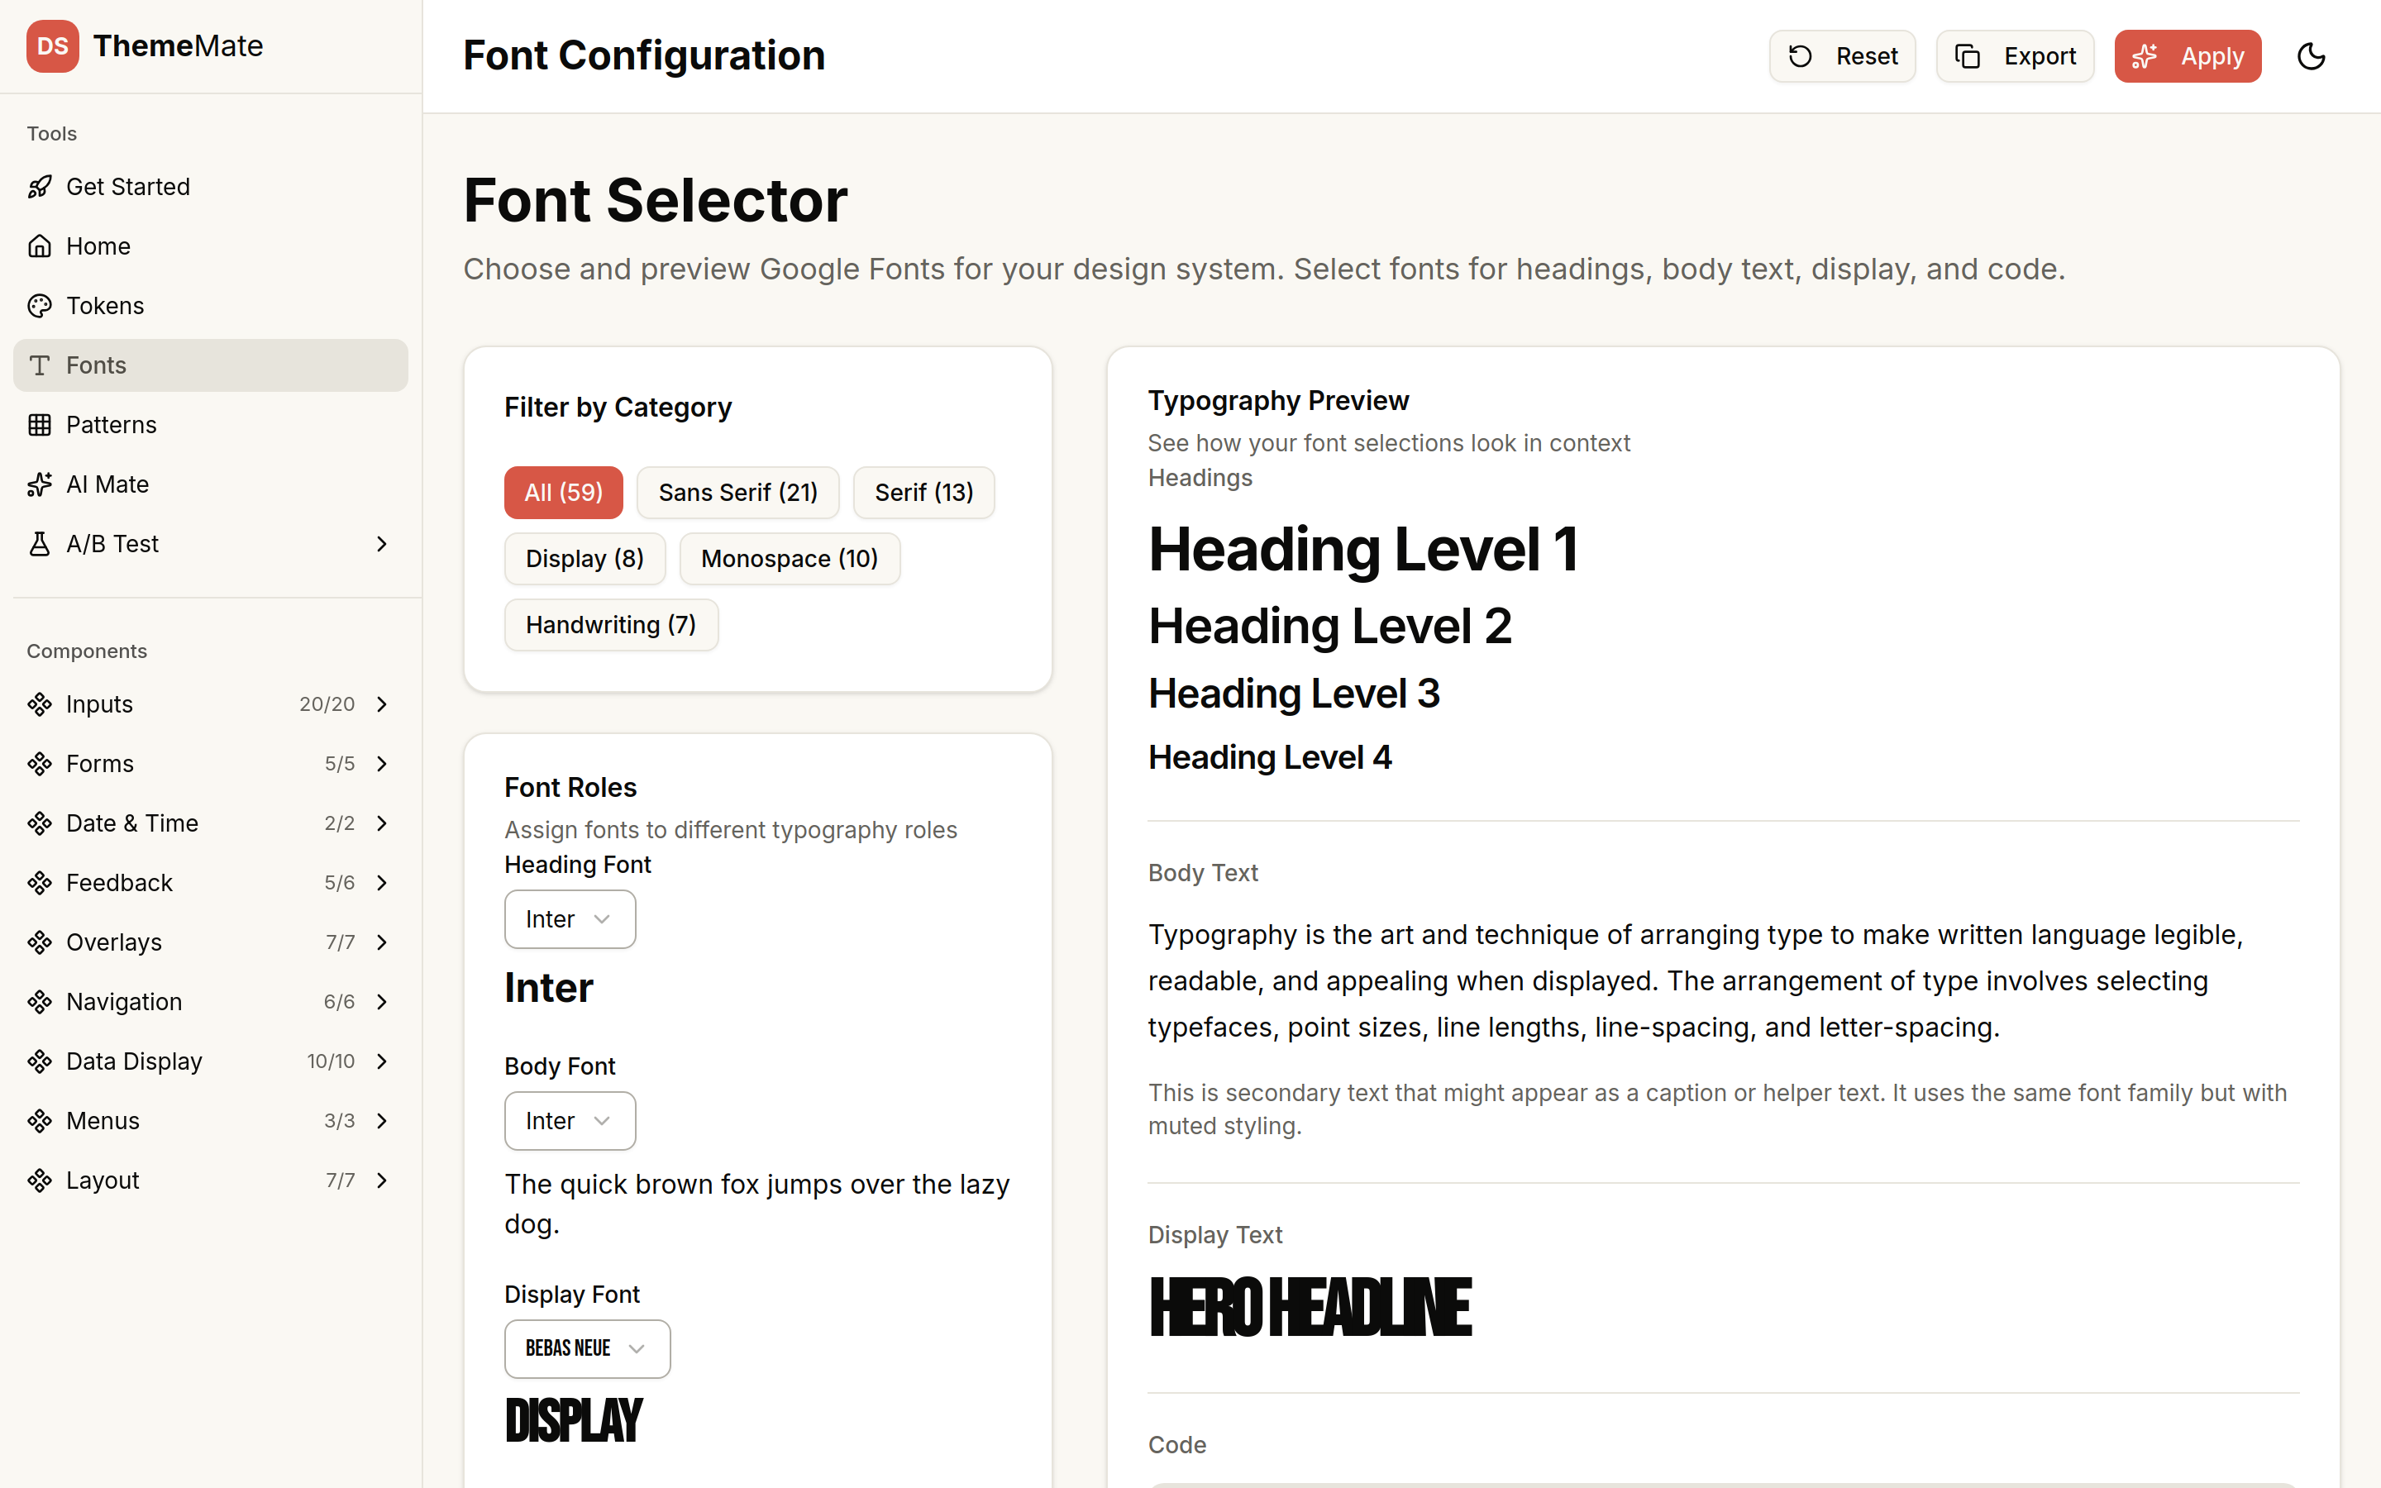Expand the Navigation section chevron
This screenshot has height=1488, width=2381.
(x=382, y=1002)
